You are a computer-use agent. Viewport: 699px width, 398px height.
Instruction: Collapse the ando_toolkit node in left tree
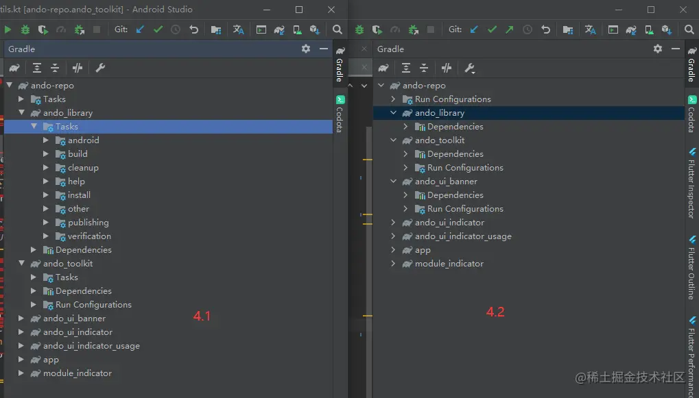click(21, 264)
